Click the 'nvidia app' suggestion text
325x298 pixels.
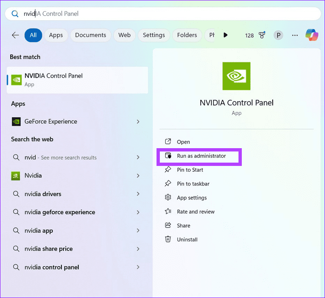[39, 231]
